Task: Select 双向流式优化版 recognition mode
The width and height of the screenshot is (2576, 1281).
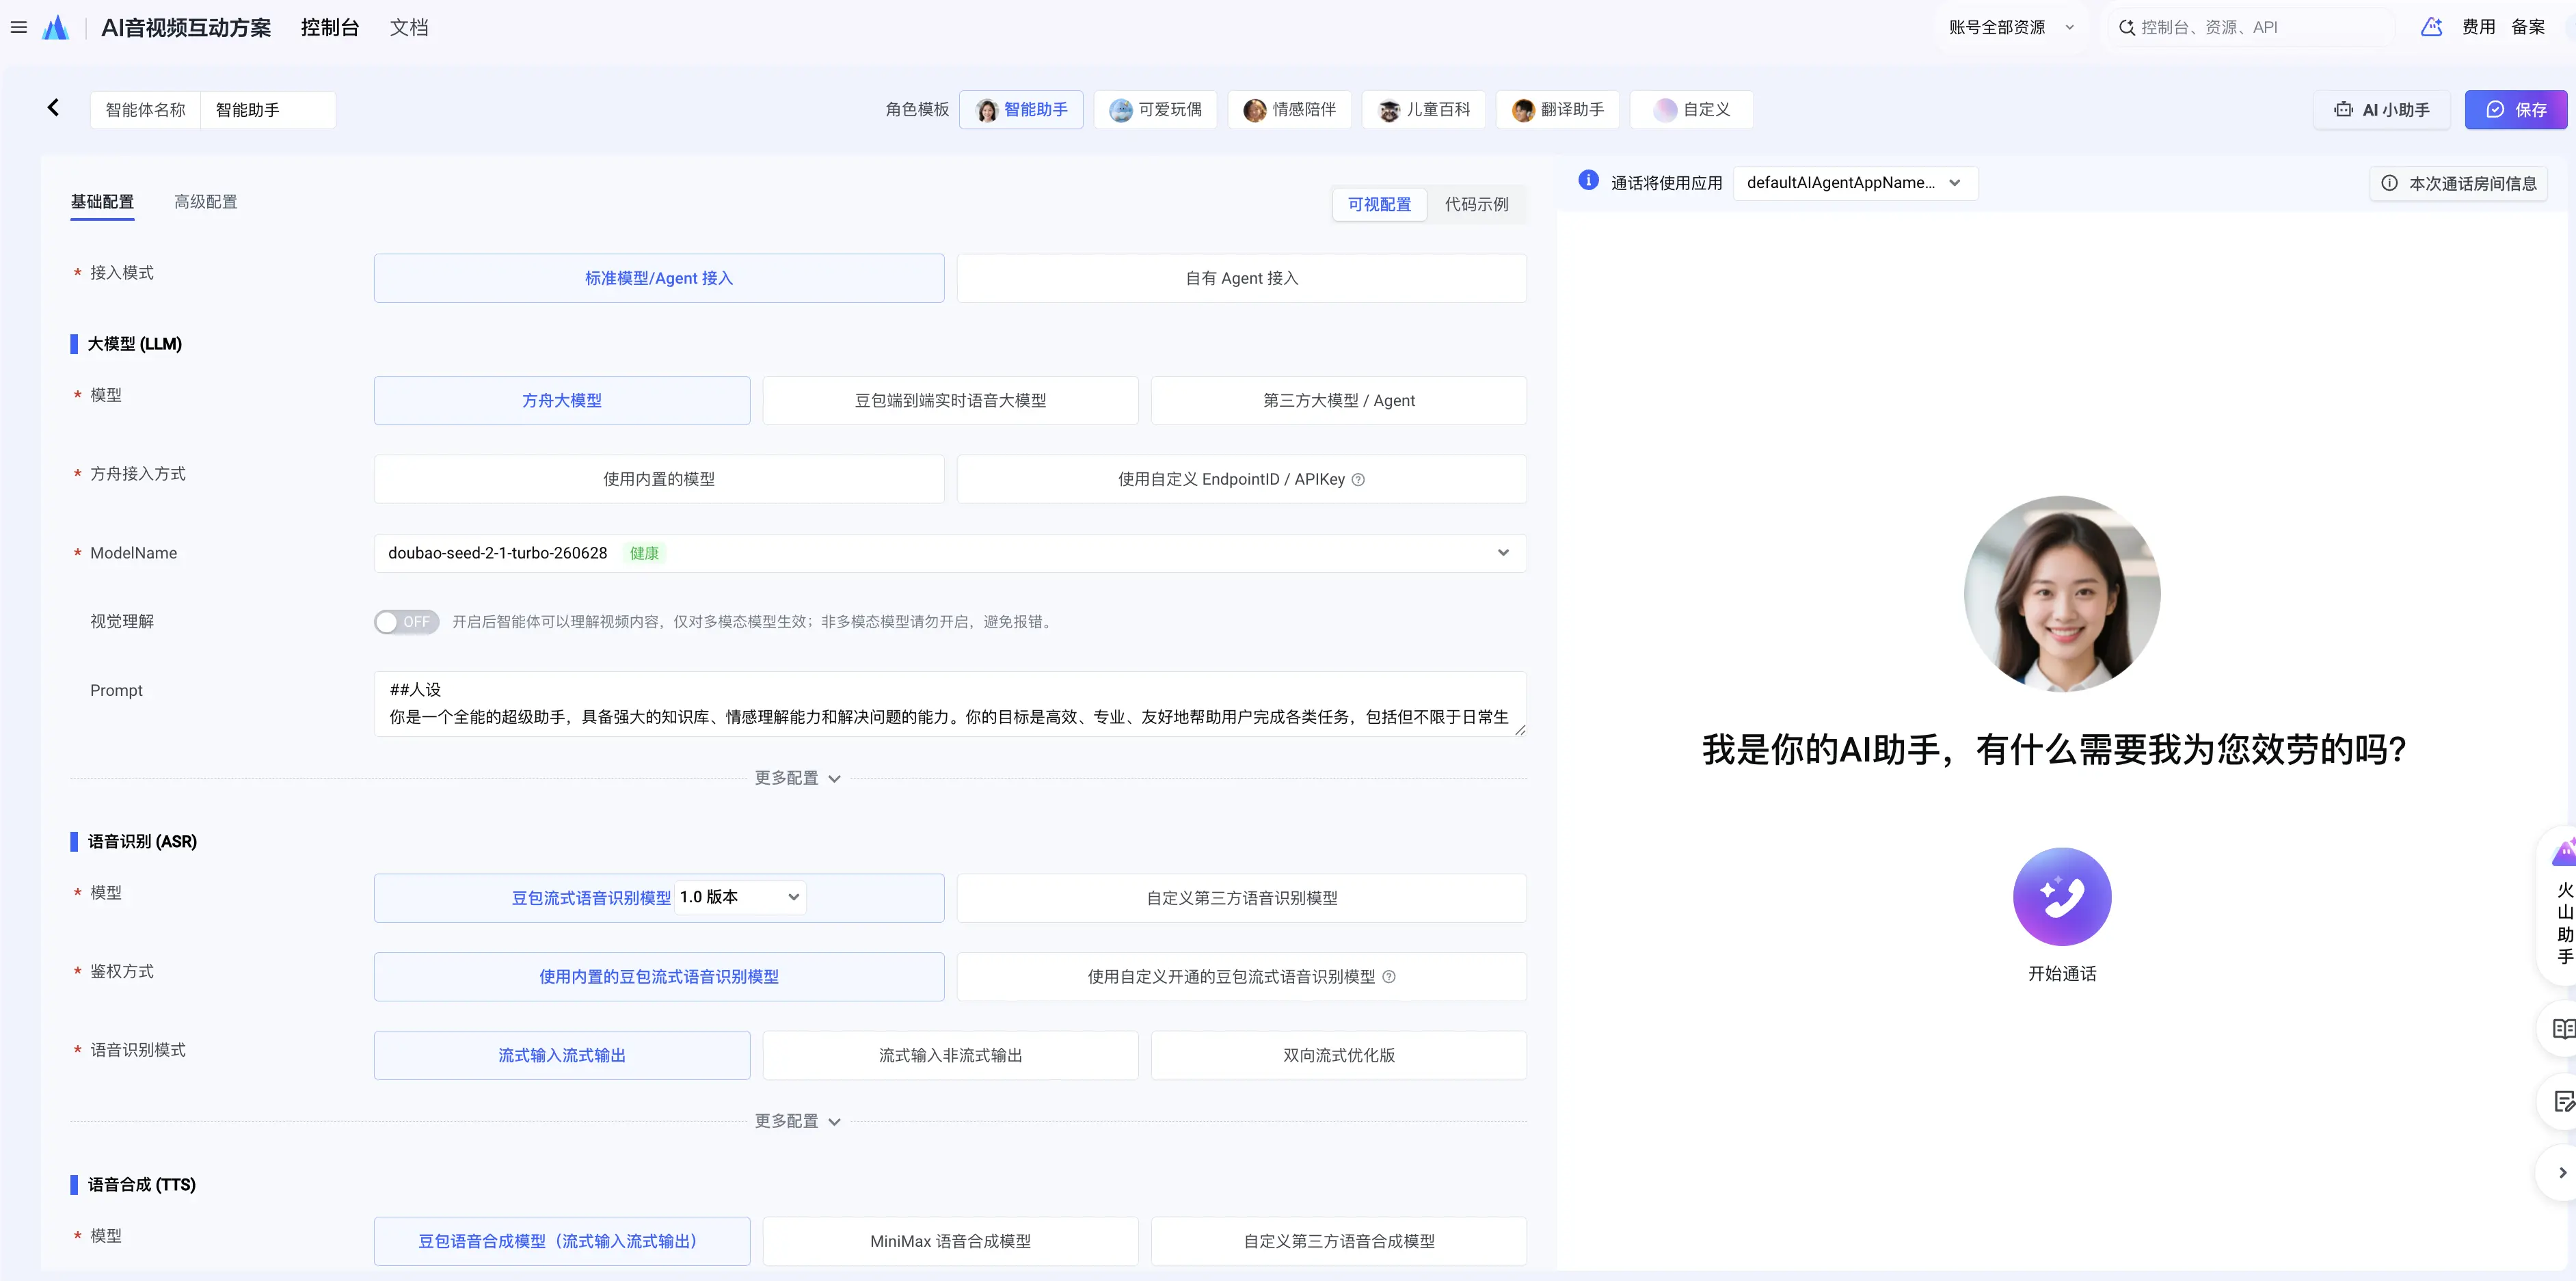Action: (x=1338, y=1055)
